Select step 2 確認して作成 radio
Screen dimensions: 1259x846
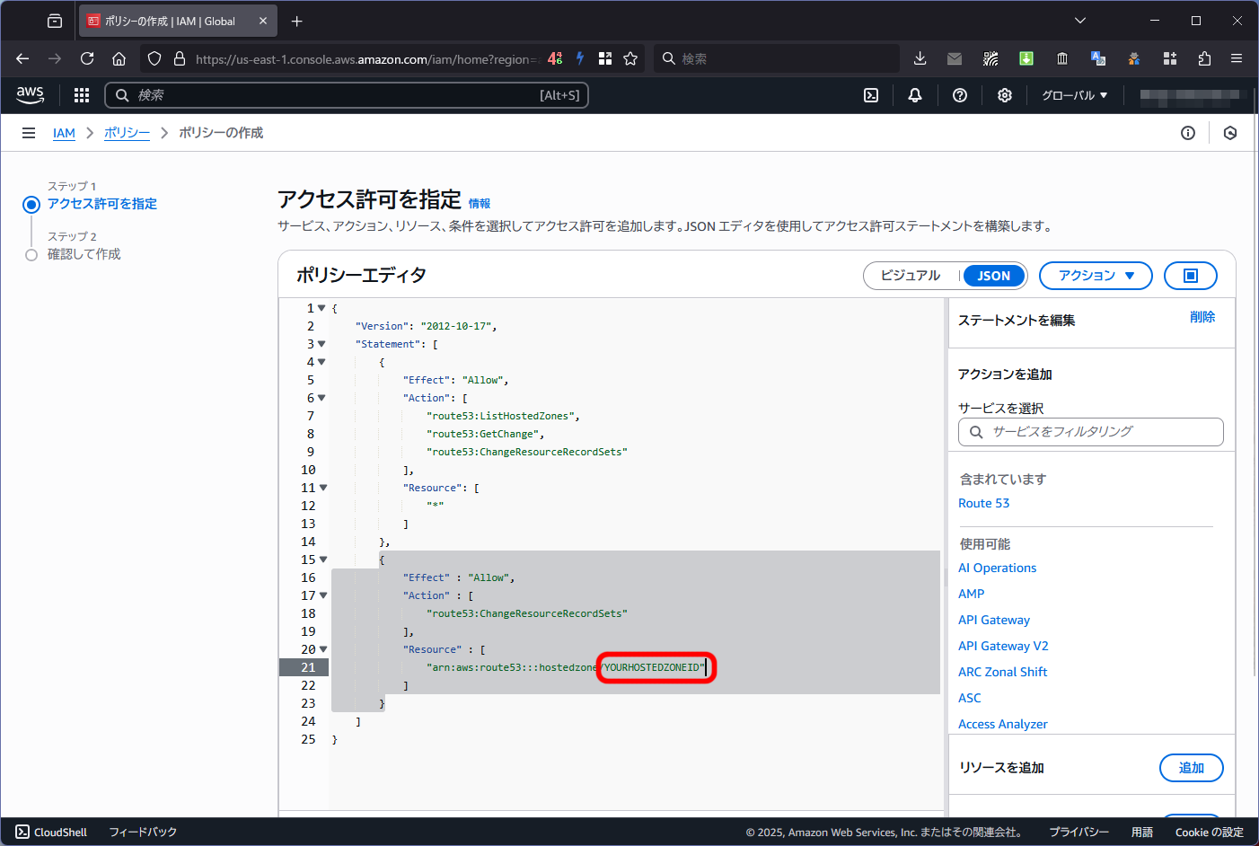pos(31,255)
